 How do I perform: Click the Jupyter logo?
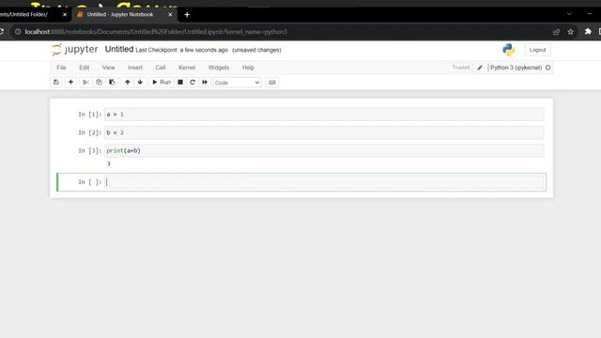(75, 50)
